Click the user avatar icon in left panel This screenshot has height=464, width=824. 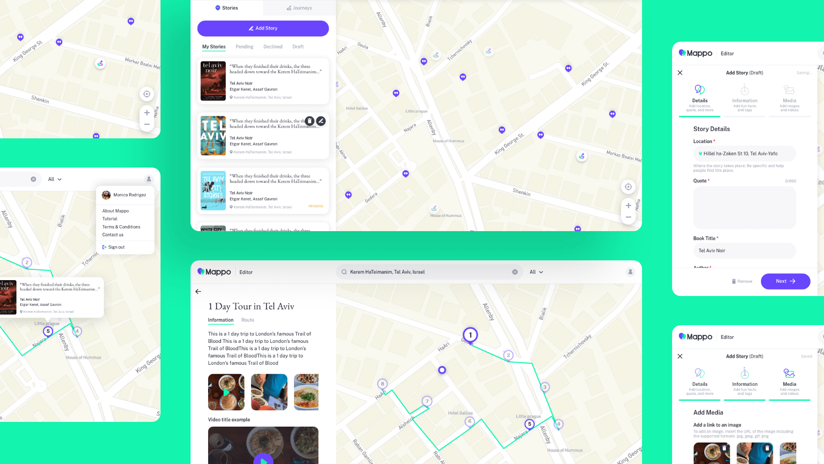(148, 179)
